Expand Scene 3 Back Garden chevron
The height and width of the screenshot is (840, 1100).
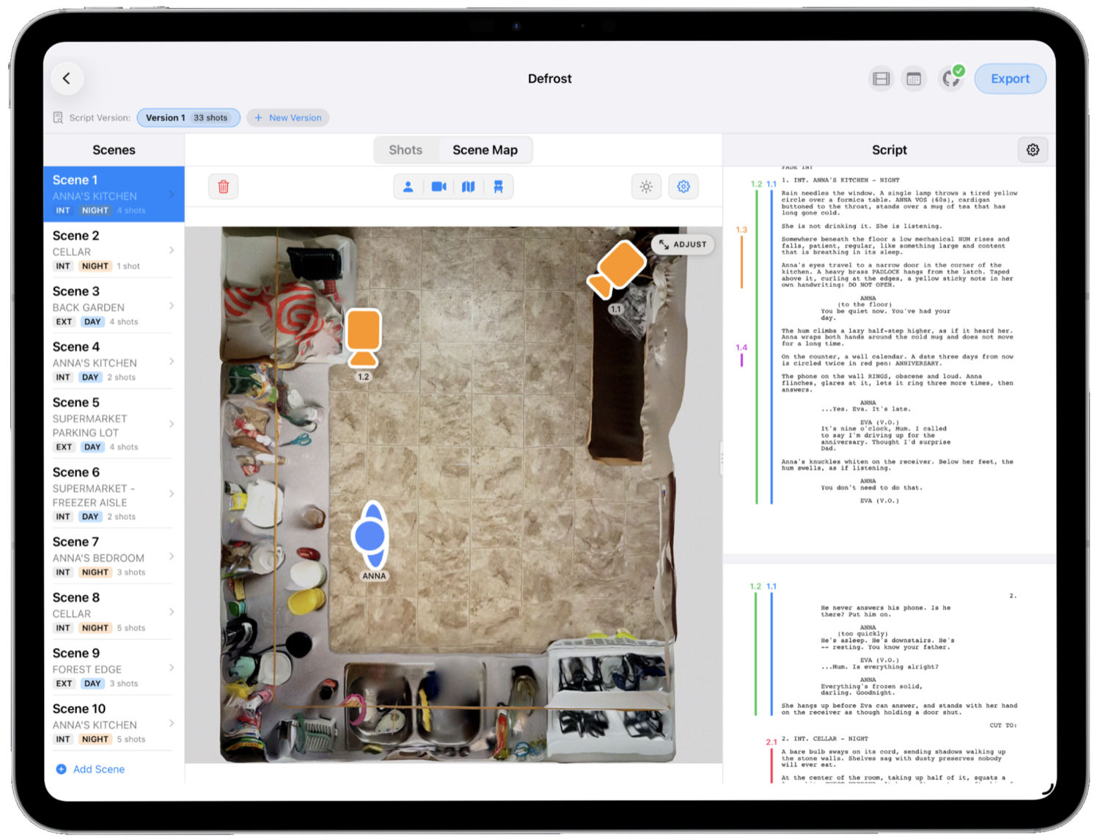tap(172, 306)
